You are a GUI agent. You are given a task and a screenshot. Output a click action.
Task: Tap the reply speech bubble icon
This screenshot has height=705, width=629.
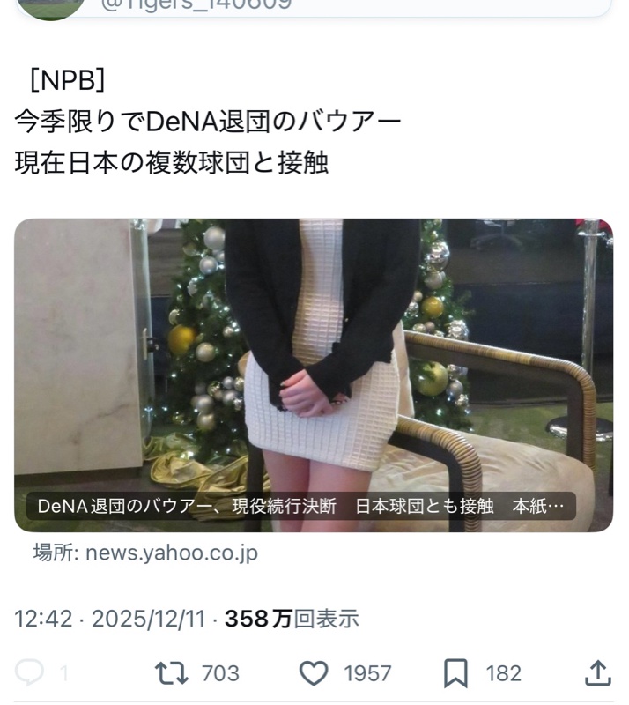click(x=29, y=673)
